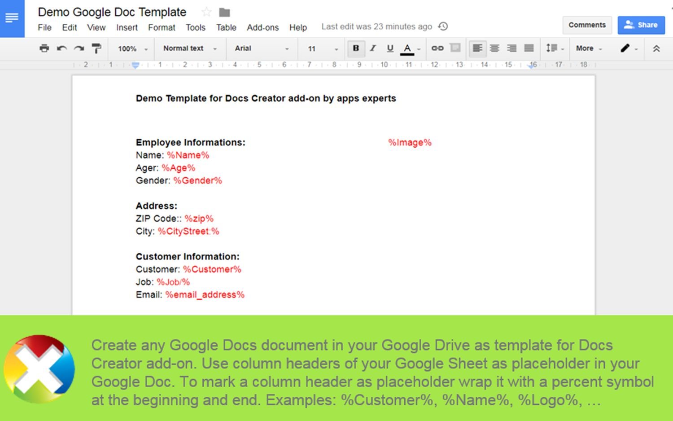Toggle bold formatting button
Image resolution: width=673 pixels, height=421 pixels.
(356, 48)
